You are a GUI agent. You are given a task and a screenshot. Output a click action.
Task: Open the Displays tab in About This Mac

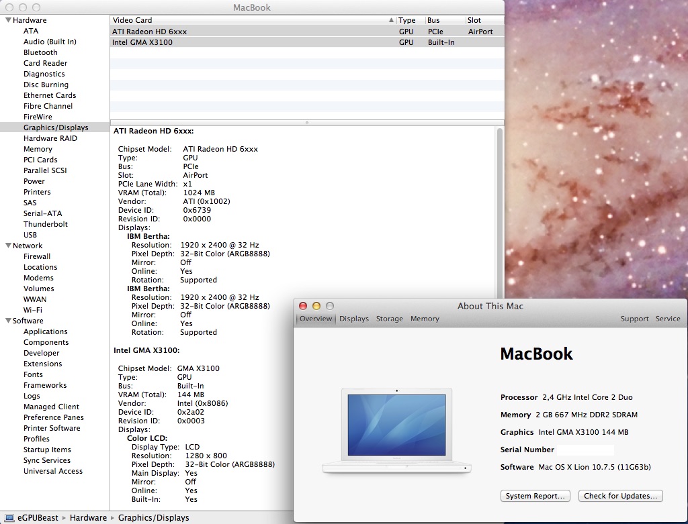pos(353,319)
